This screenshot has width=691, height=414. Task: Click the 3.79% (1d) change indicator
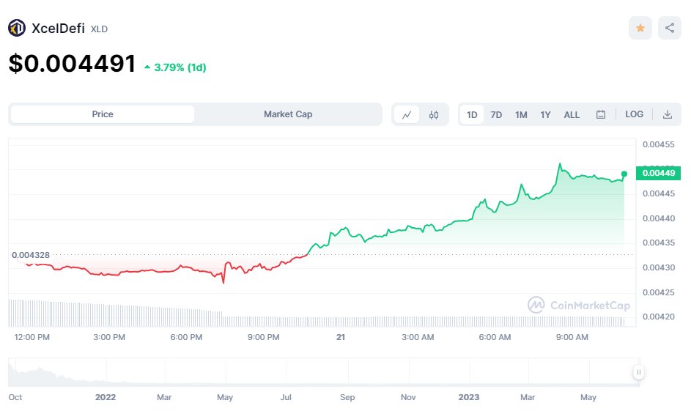pos(175,67)
